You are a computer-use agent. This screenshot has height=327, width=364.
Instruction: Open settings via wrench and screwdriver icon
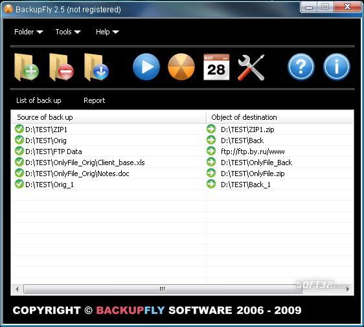251,67
